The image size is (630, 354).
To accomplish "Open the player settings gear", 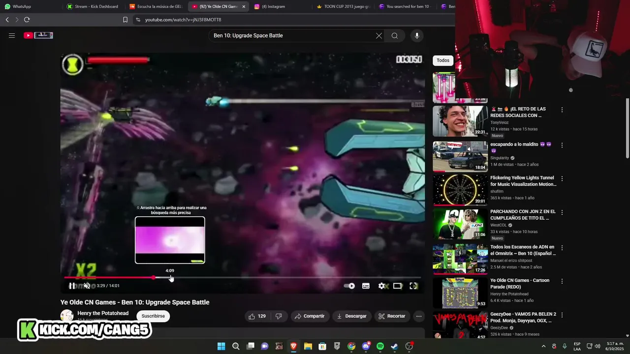I will (381, 286).
